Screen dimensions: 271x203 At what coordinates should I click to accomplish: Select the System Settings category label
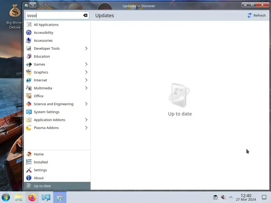tap(47, 112)
